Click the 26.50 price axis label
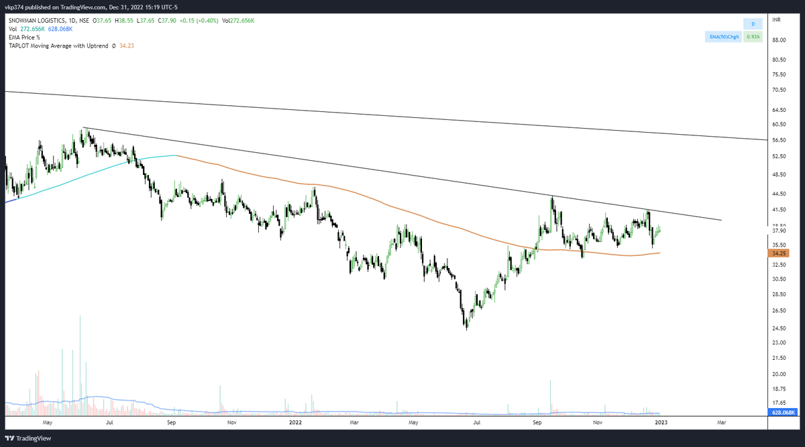This screenshot has height=447, width=805. (779, 310)
